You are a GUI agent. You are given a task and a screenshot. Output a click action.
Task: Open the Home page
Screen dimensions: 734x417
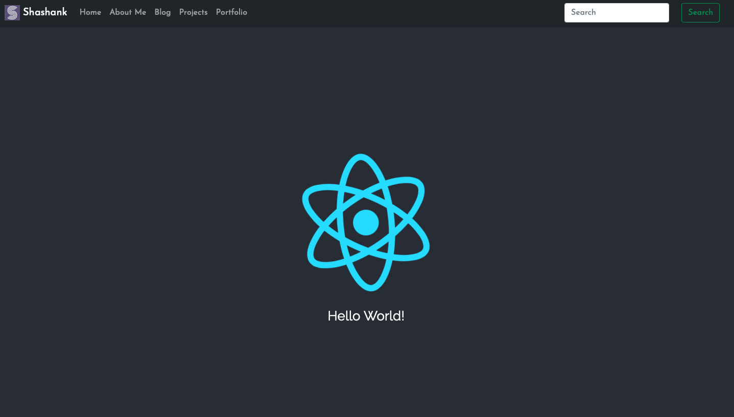[x=90, y=12]
